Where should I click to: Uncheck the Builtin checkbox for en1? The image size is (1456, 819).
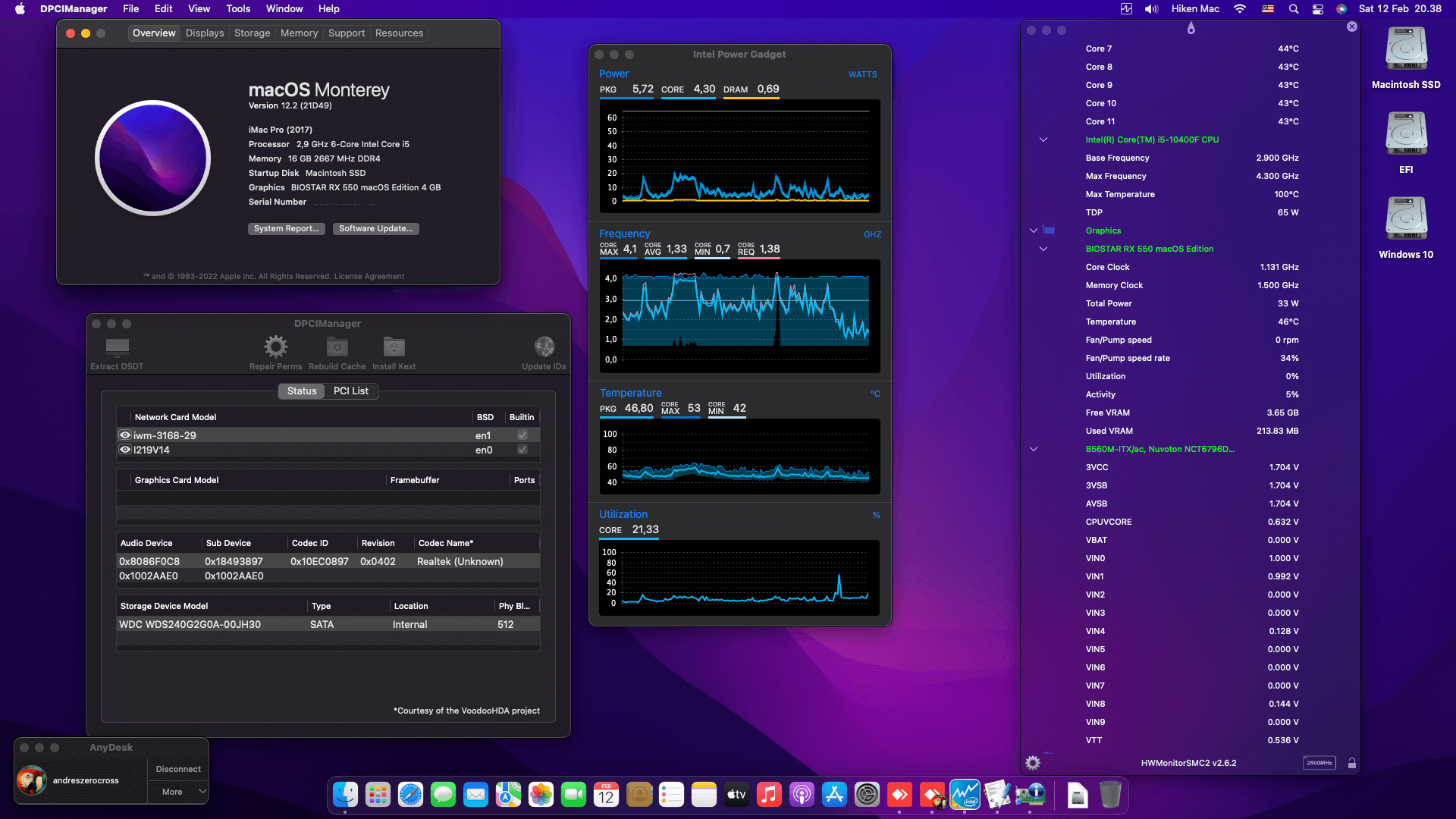522,435
